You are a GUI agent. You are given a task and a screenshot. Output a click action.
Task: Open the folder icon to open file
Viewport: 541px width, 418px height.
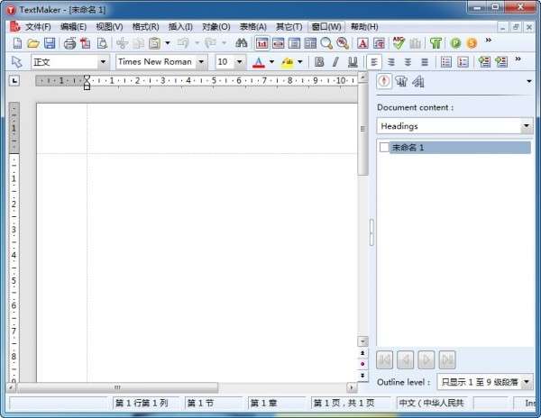coord(33,43)
